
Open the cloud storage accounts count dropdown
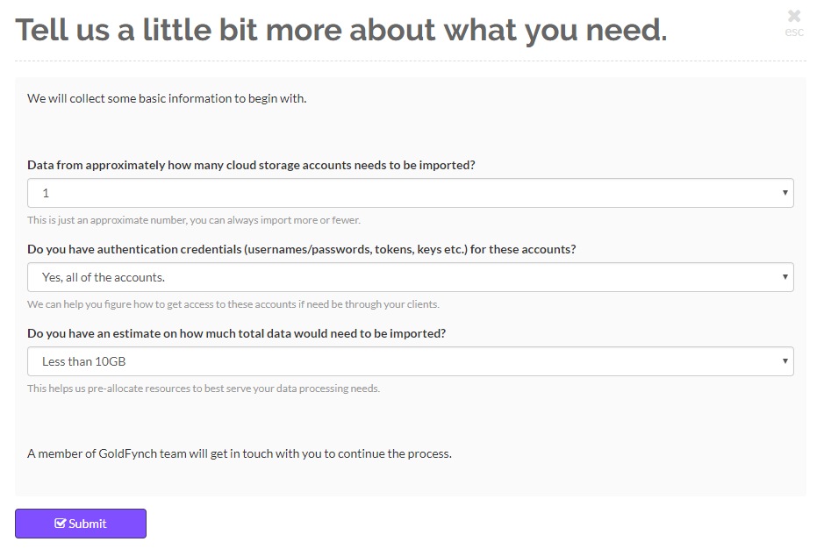point(410,193)
